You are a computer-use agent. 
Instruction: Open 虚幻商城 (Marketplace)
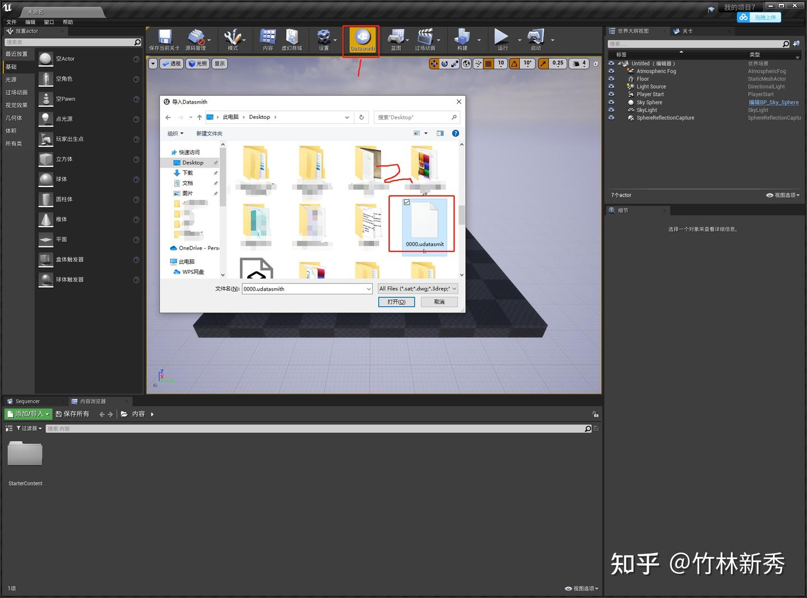291,39
